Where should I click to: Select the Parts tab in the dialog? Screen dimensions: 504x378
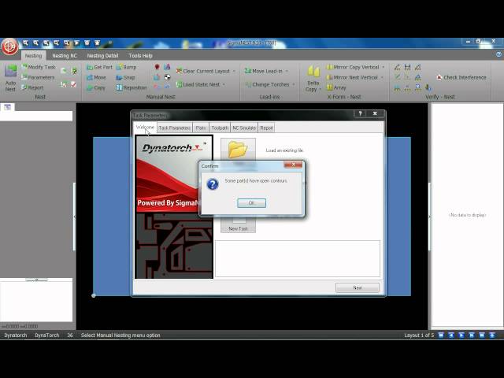click(201, 128)
